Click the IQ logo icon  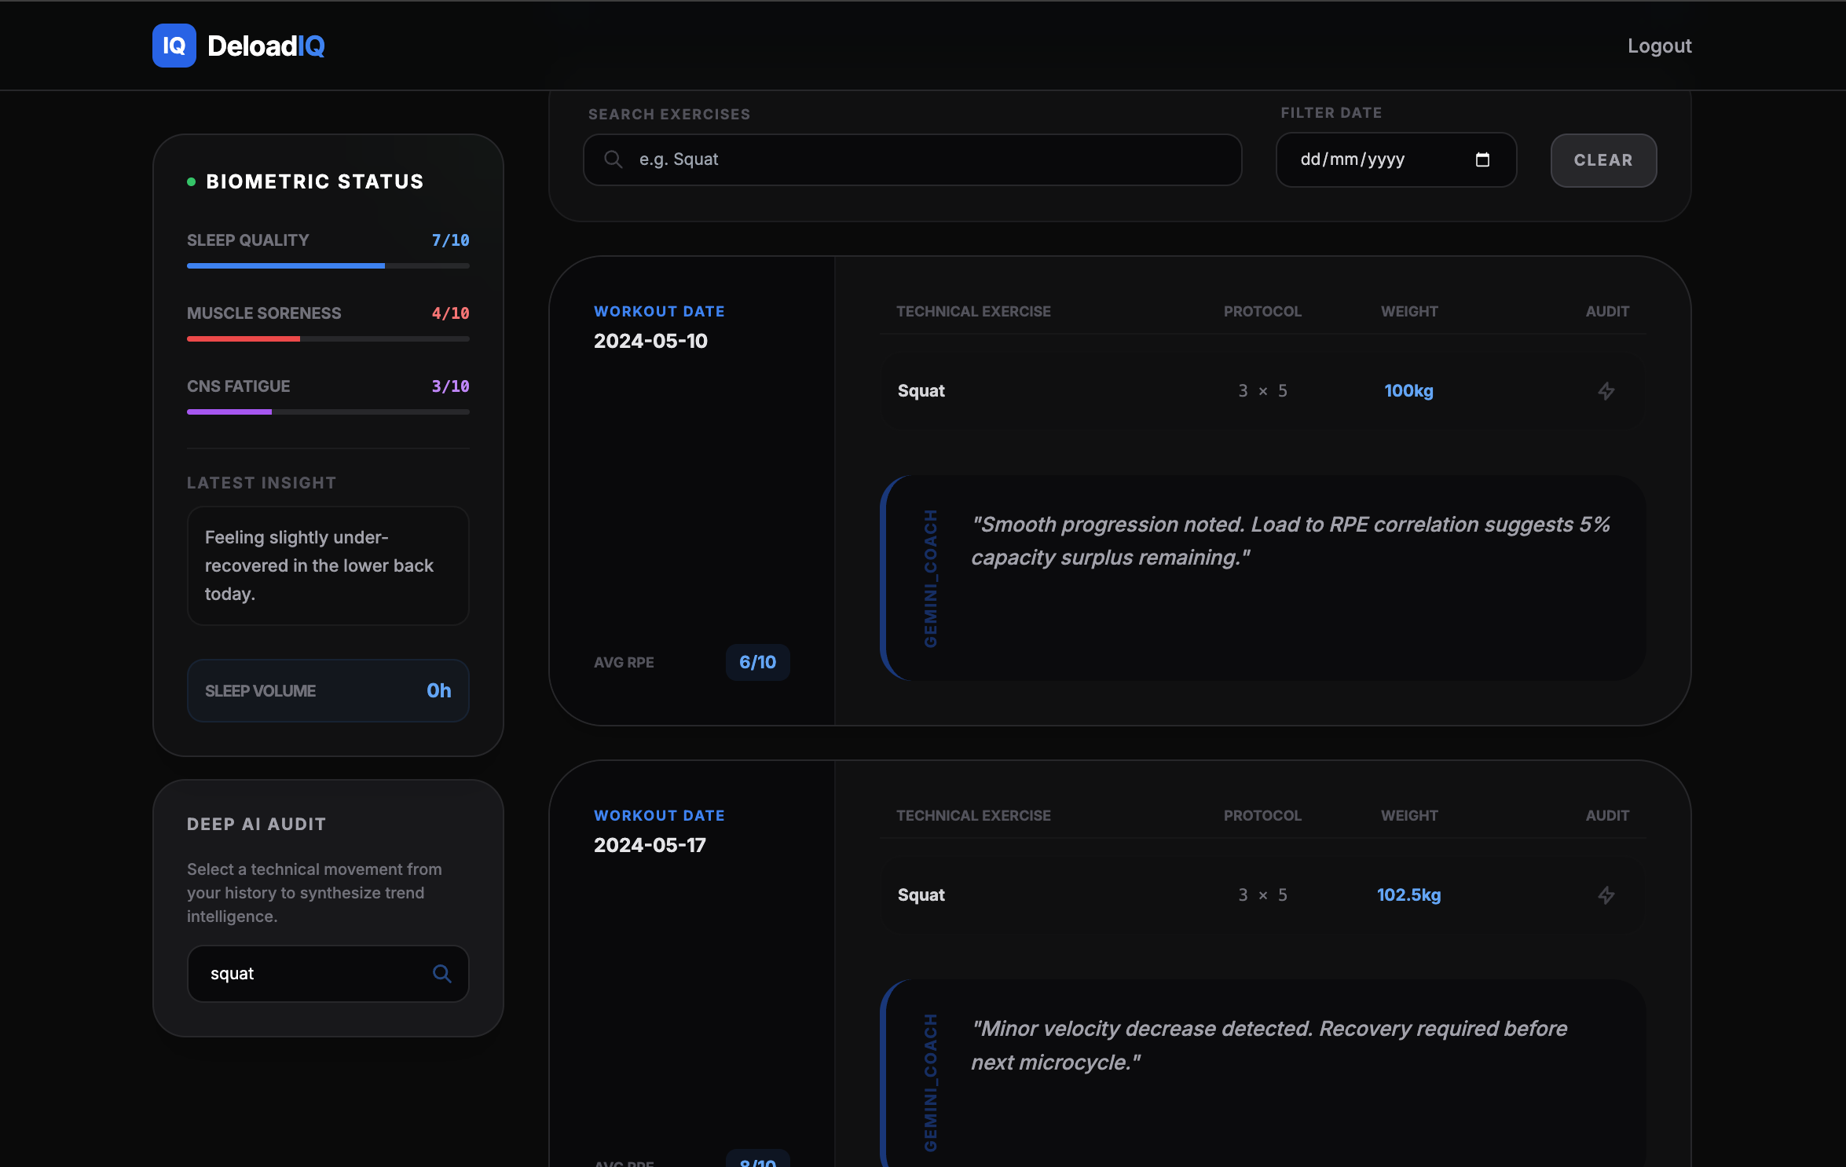174,46
